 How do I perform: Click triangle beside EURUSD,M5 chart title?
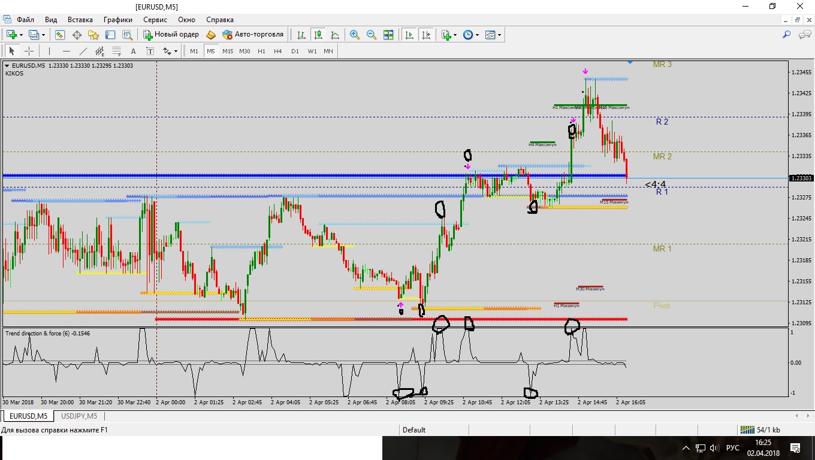click(7, 66)
